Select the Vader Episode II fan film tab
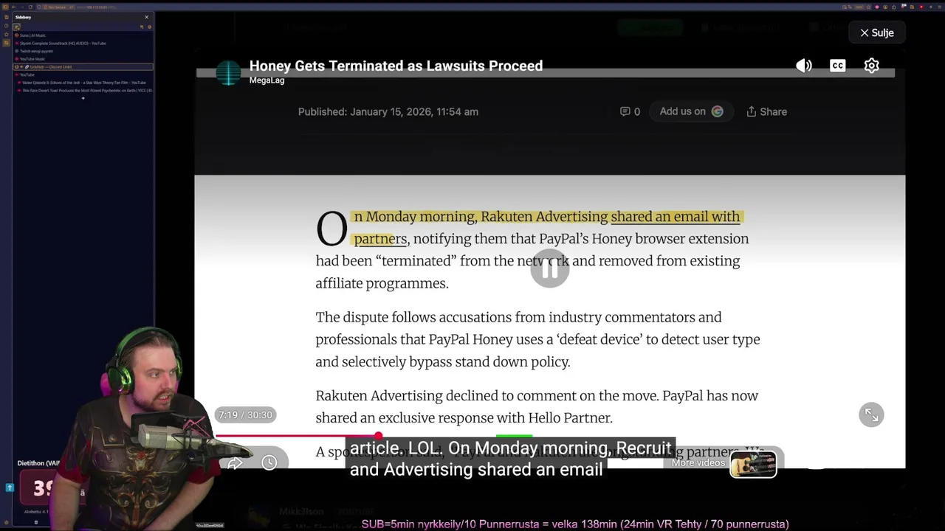 (85, 83)
